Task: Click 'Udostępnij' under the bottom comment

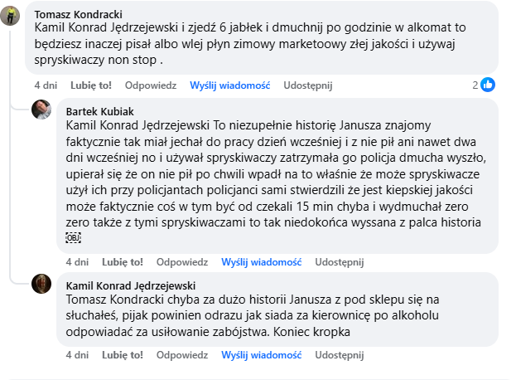Action: 339,354
